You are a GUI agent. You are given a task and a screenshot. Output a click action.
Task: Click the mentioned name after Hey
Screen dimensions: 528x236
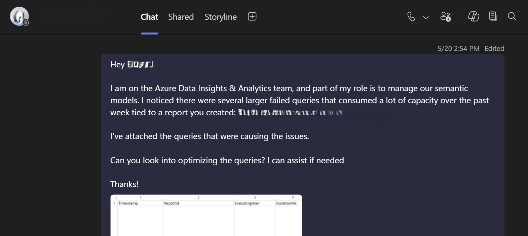pos(140,65)
